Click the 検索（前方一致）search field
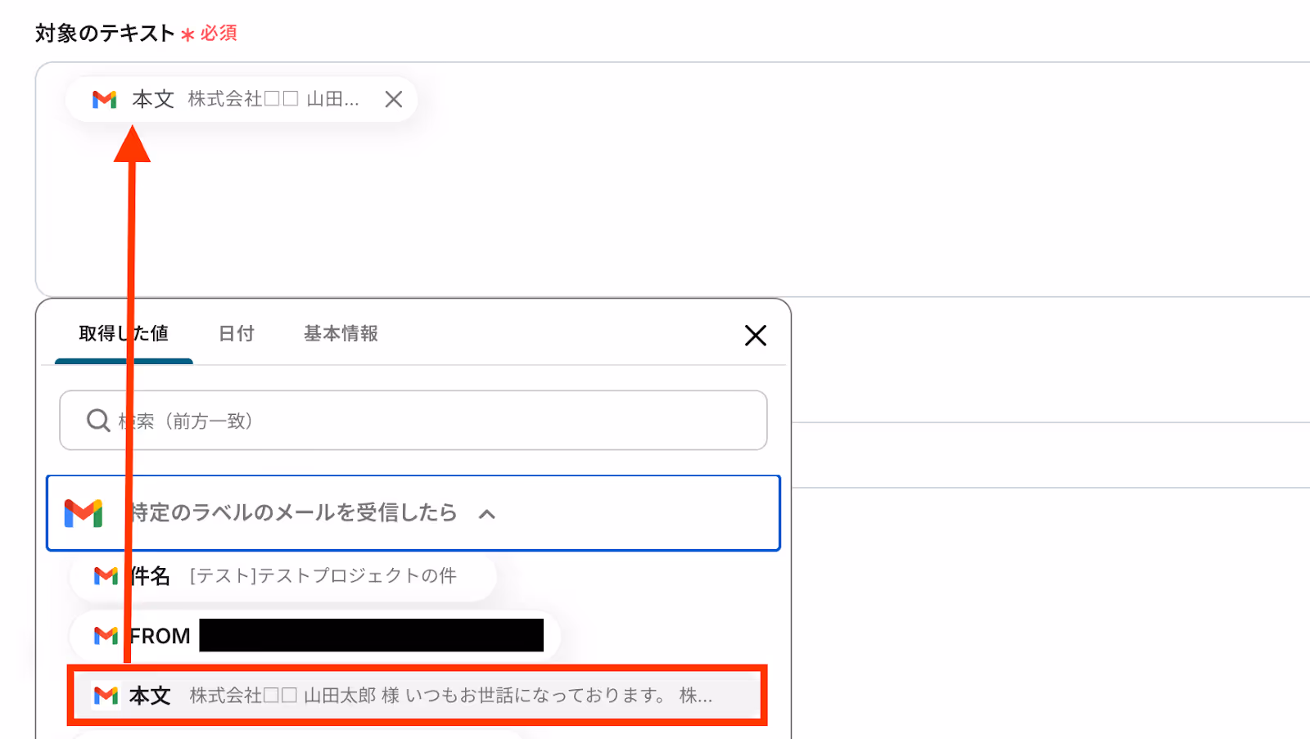 pos(413,421)
